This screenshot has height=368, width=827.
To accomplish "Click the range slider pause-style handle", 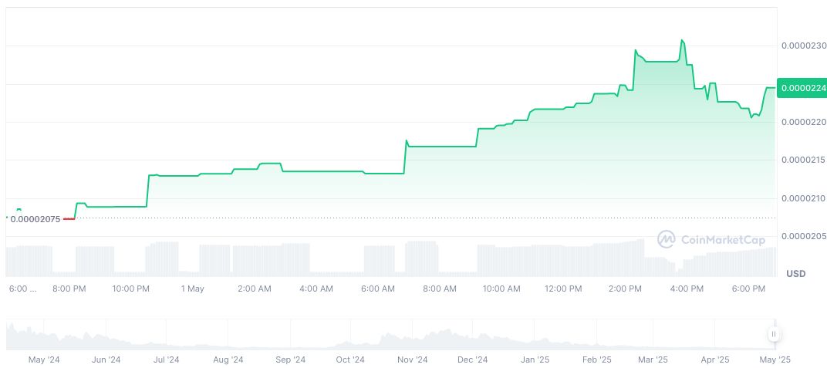I will coord(773,334).
